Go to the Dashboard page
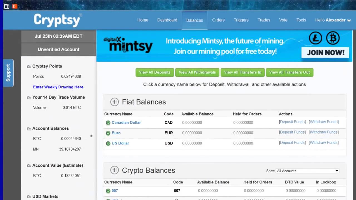The width and height of the screenshot is (356, 200). pos(167,20)
